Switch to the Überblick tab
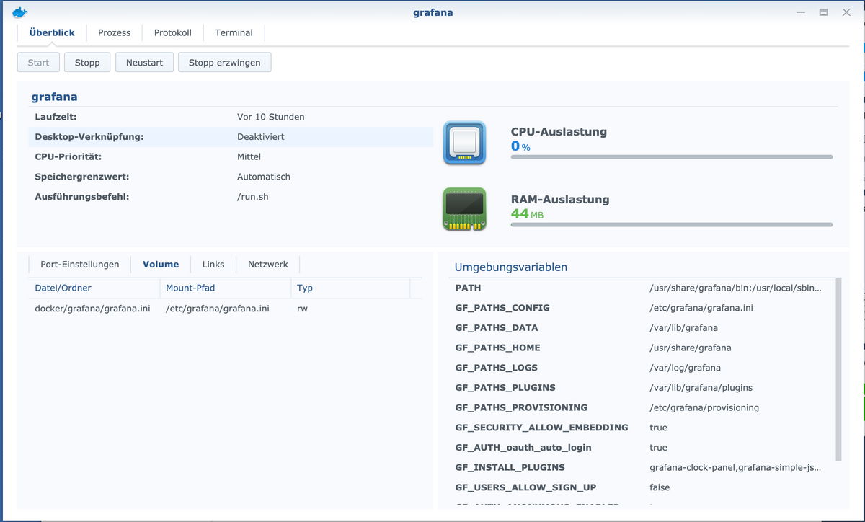 coord(52,32)
